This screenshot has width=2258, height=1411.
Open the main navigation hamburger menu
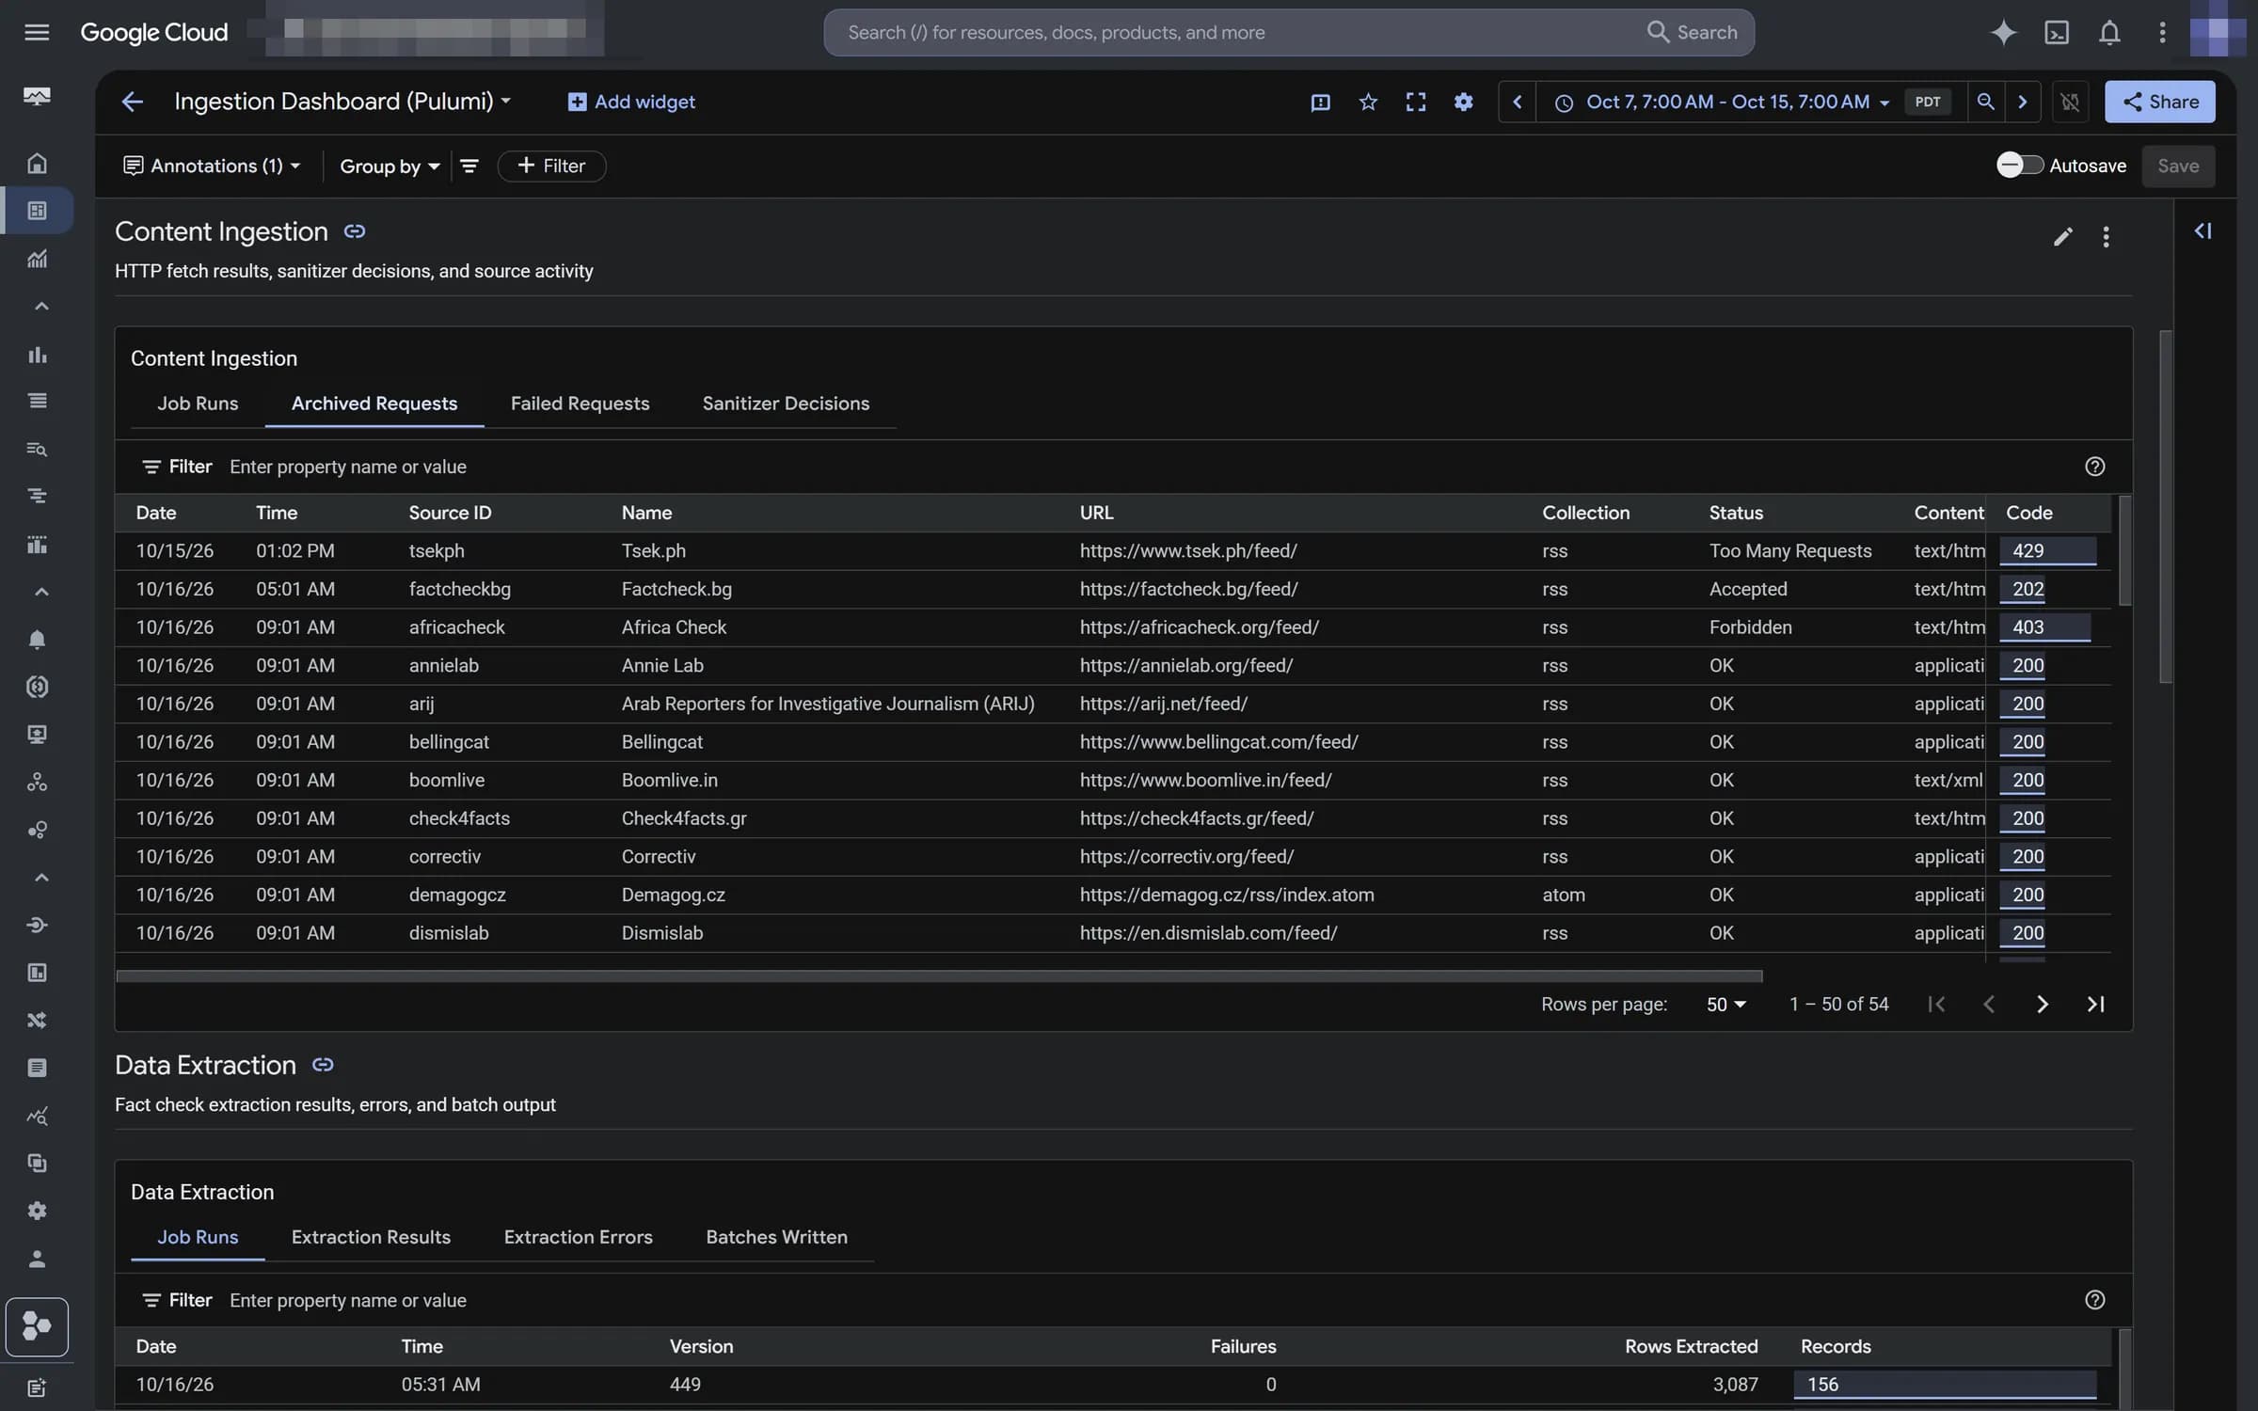coord(37,32)
